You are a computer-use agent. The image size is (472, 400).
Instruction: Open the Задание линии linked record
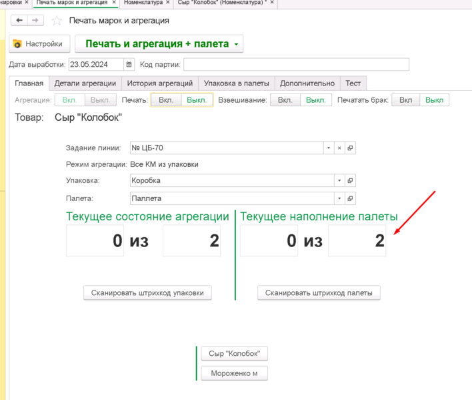coord(350,148)
